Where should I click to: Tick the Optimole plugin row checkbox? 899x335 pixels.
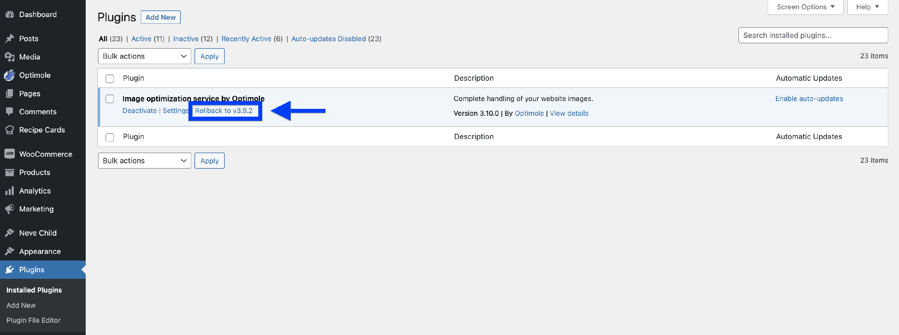[110, 99]
